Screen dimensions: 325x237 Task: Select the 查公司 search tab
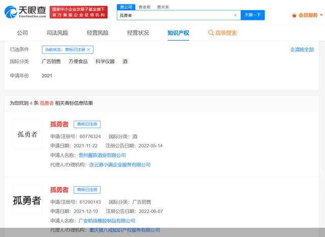(126, 7)
